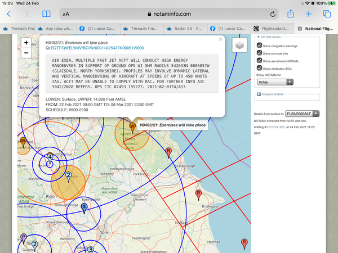Switch to the '(2) Lunar Ca...' Facebook tab
Screen dimensions: 338x253
pyautogui.click(x=98, y=29)
